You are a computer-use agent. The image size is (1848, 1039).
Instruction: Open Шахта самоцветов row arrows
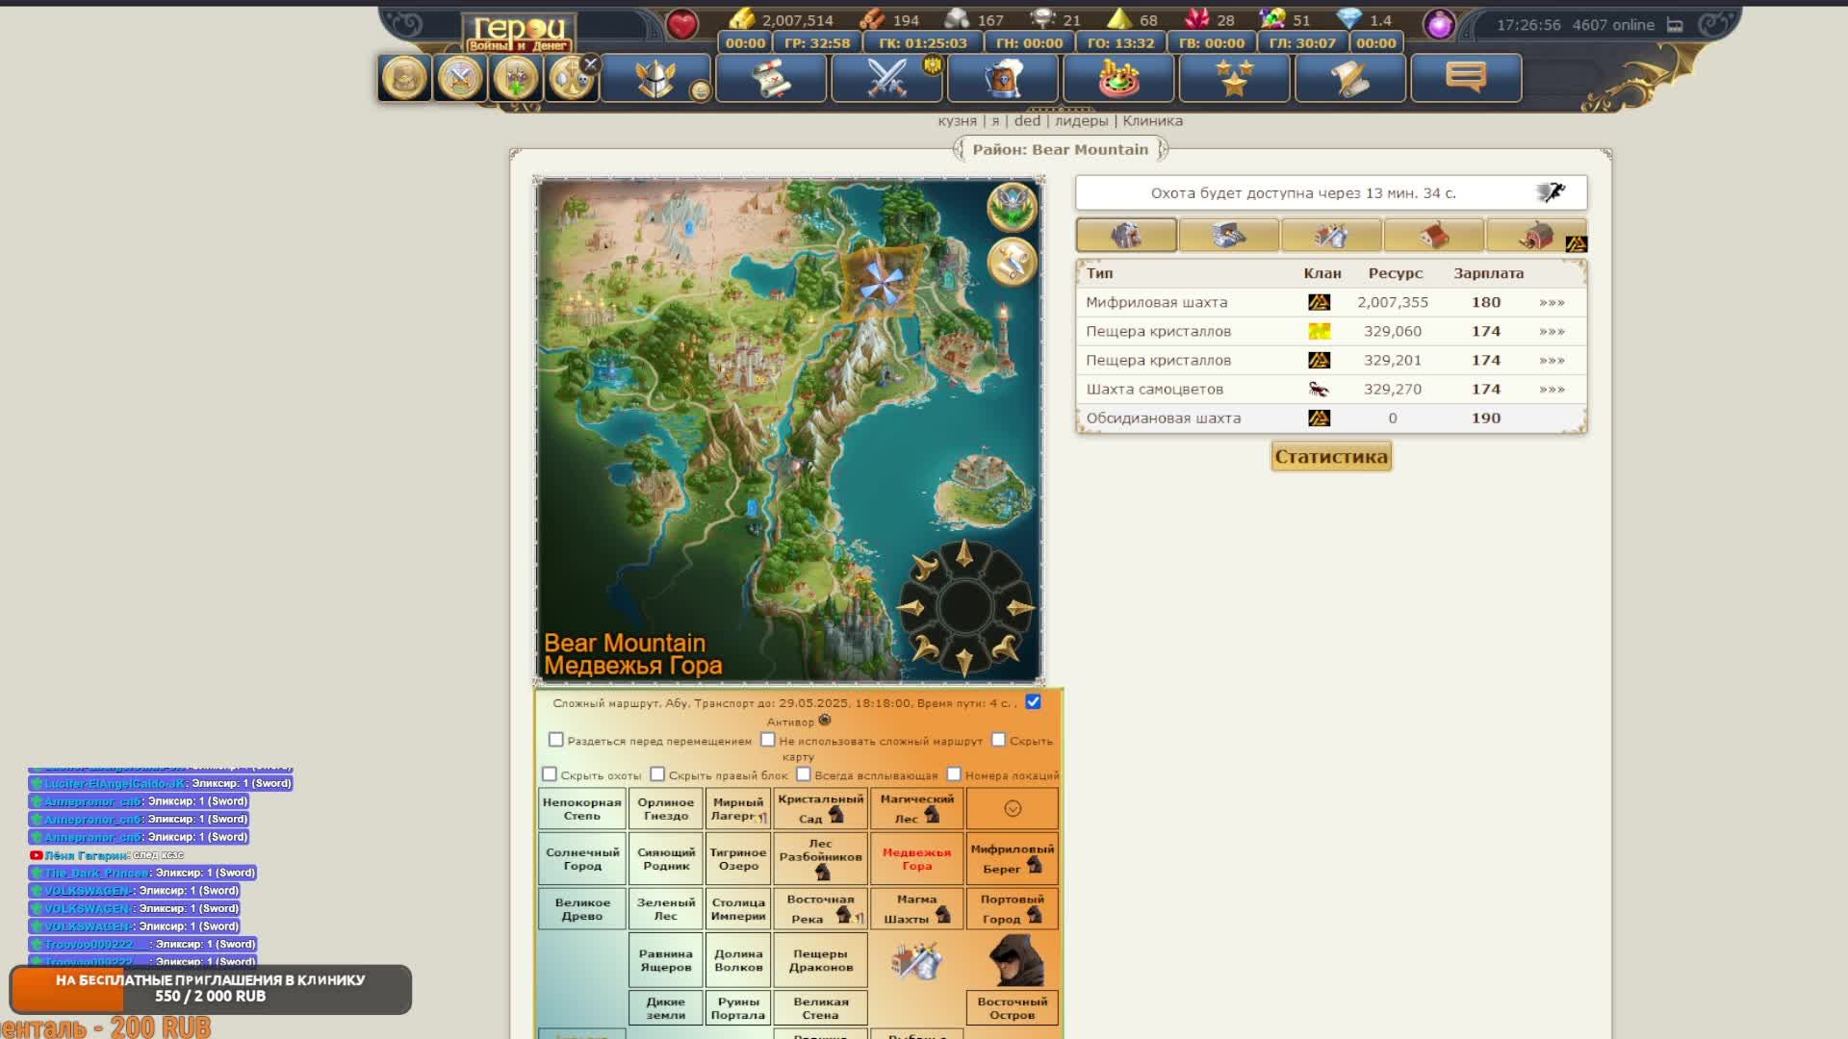coord(1552,389)
